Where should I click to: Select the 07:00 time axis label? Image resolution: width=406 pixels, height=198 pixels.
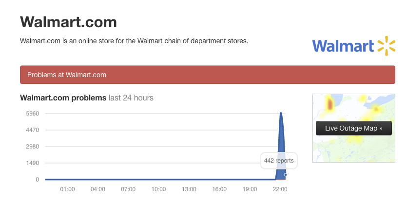point(128,189)
